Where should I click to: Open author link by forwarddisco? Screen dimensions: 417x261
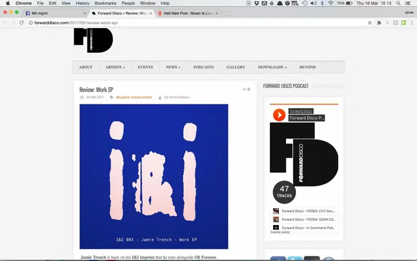(177, 97)
